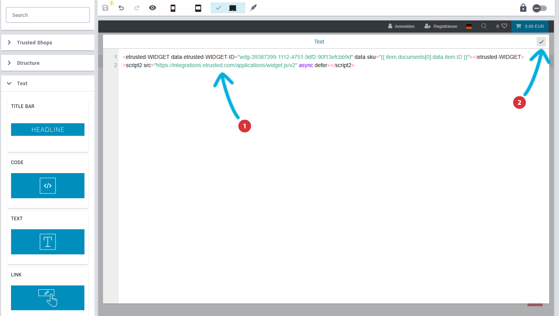Screen dimensions: 559x316
Task: Undo the last change
Action: coord(121,8)
